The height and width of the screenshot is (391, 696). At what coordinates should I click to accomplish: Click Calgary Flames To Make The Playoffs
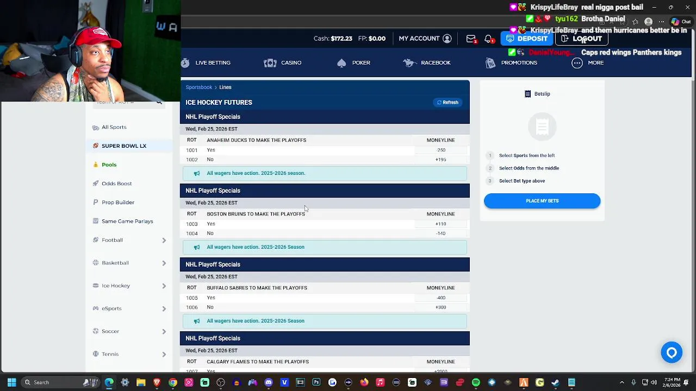(258, 362)
